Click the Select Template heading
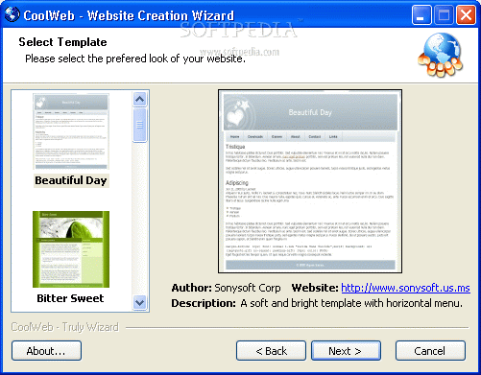481x375 pixels. [x=62, y=42]
